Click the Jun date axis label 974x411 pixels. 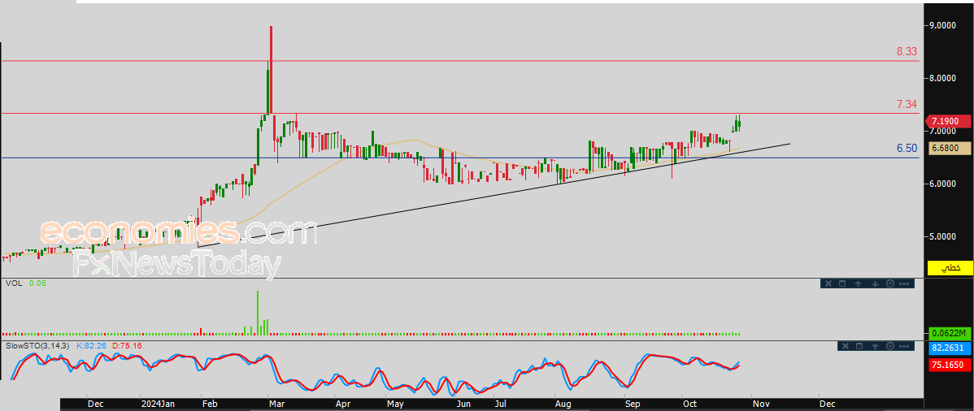463,405
